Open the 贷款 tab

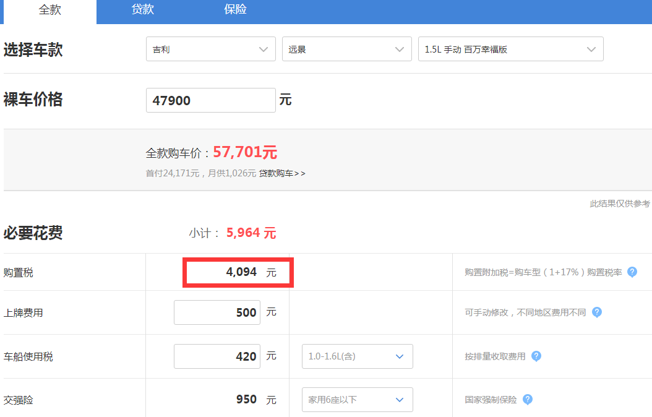(143, 9)
